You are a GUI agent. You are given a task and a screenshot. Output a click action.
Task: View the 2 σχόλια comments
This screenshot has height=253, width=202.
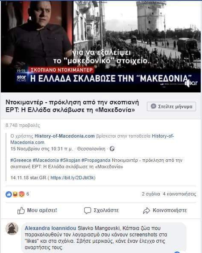[151, 194]
